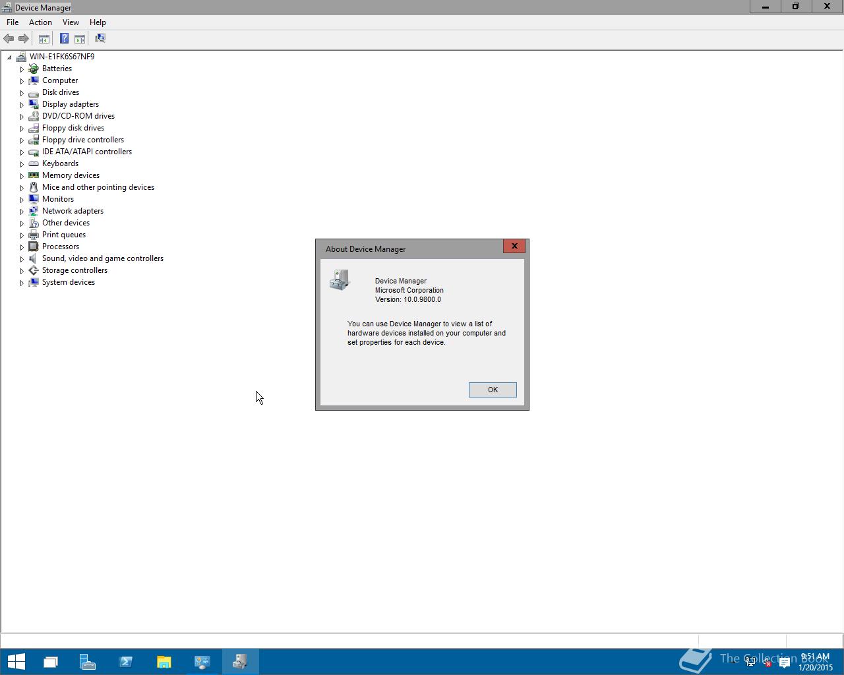Click the Mice and other pointing devices icon

pos(34,187)
